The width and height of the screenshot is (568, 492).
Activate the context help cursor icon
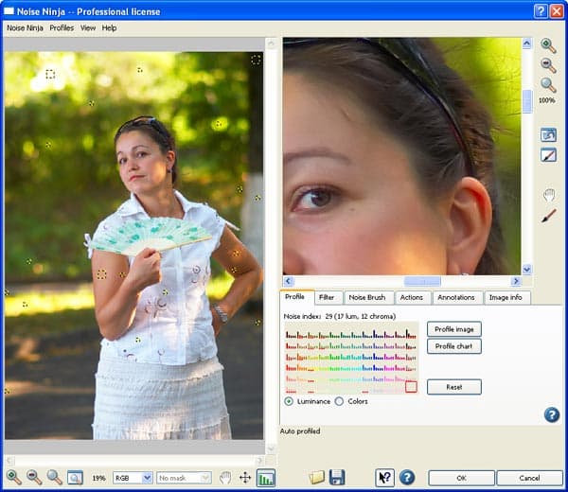tap(384, 478)
